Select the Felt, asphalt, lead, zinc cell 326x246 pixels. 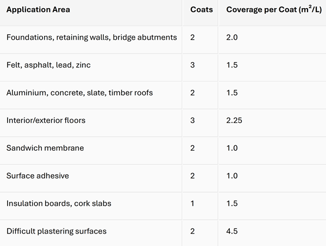point(48,65)
